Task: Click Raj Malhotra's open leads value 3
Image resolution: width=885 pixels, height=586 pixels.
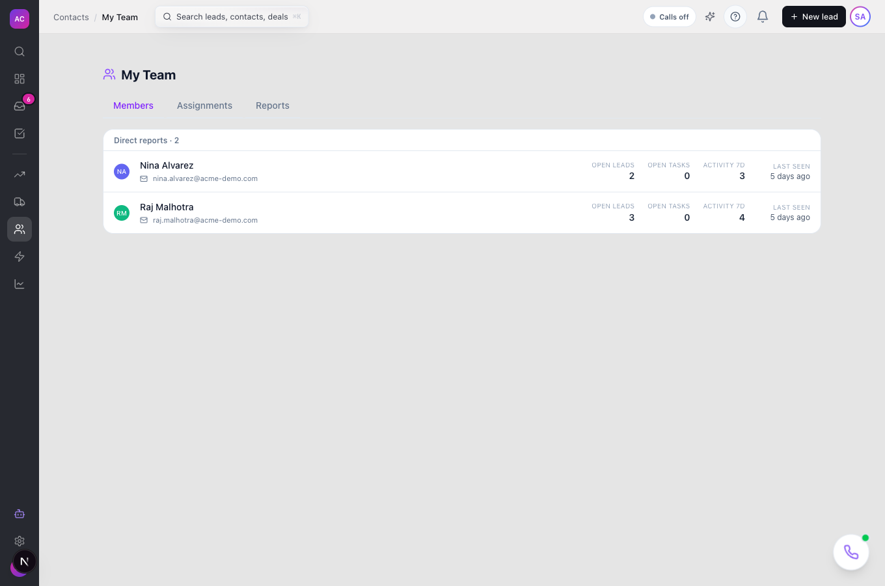Action: (x=631, y=217)
